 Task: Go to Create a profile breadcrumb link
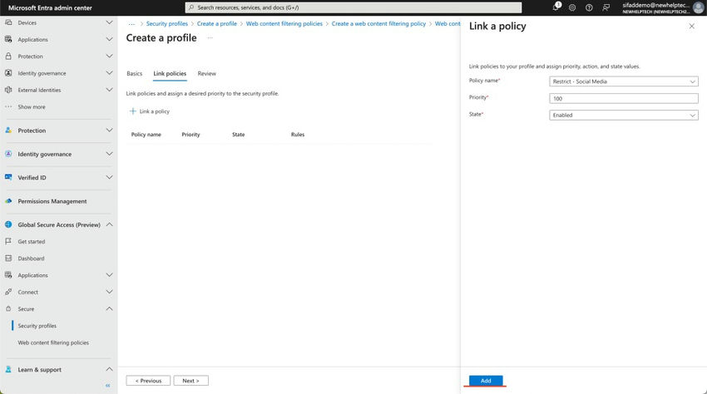(x=217, y=23)
